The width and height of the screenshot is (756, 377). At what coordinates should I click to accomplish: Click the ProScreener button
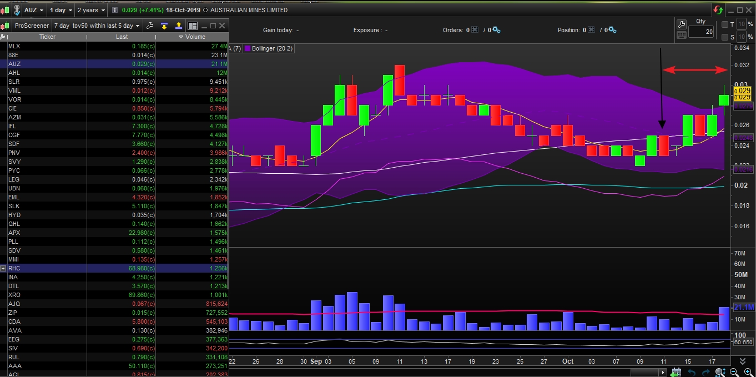pyautogui.click(x=32, y=26)
